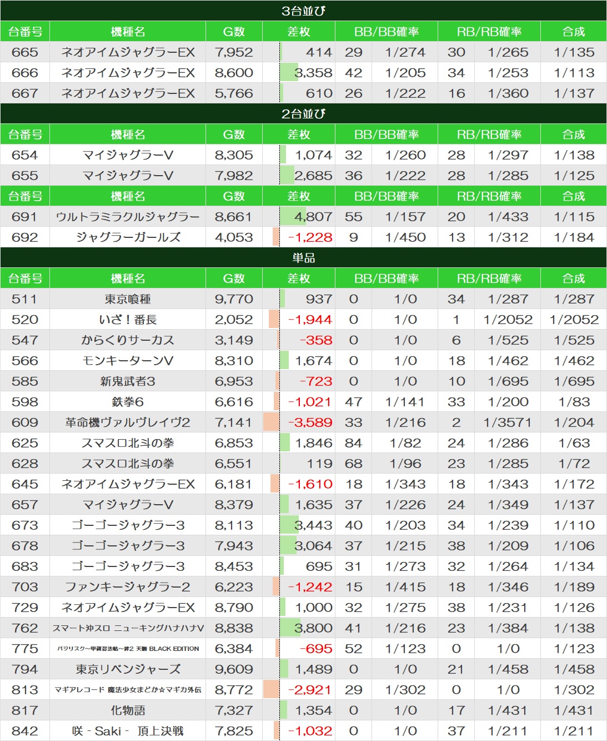Click RB probability 1/3571
This screenshot has width=607, height=741.
pyautogui.click(x=508, y=422)
